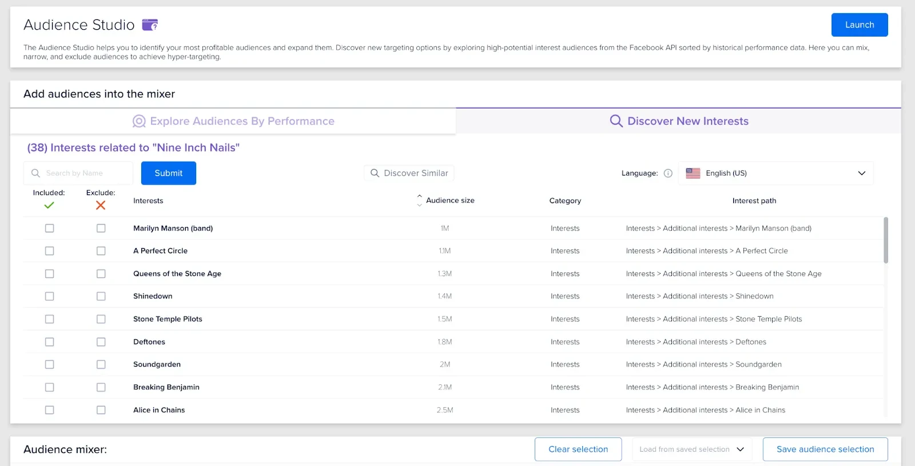The image size is (915, 466).
Task: Focus the Search by Name field
Action: (x=78, y=173)
